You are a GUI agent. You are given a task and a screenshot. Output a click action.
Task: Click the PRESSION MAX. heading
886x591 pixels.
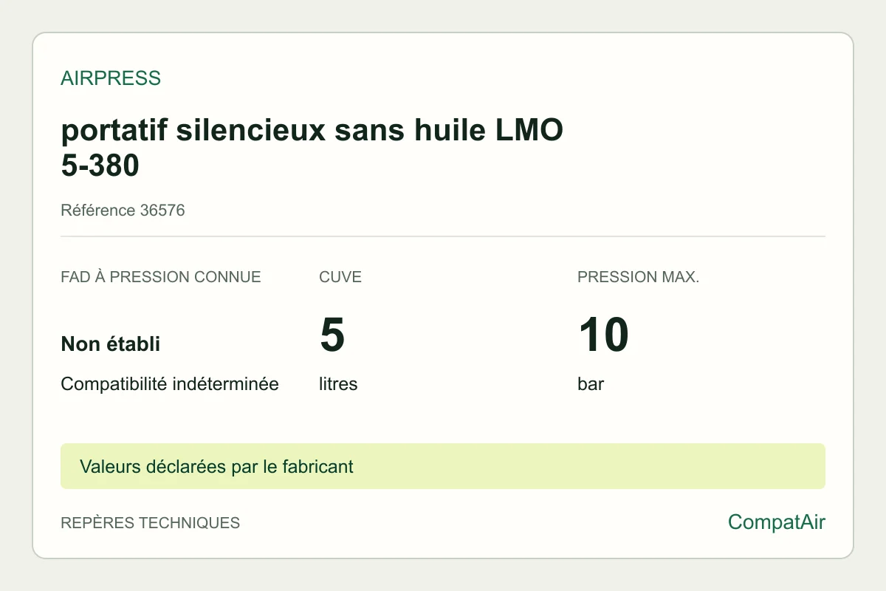click(639, 278)
